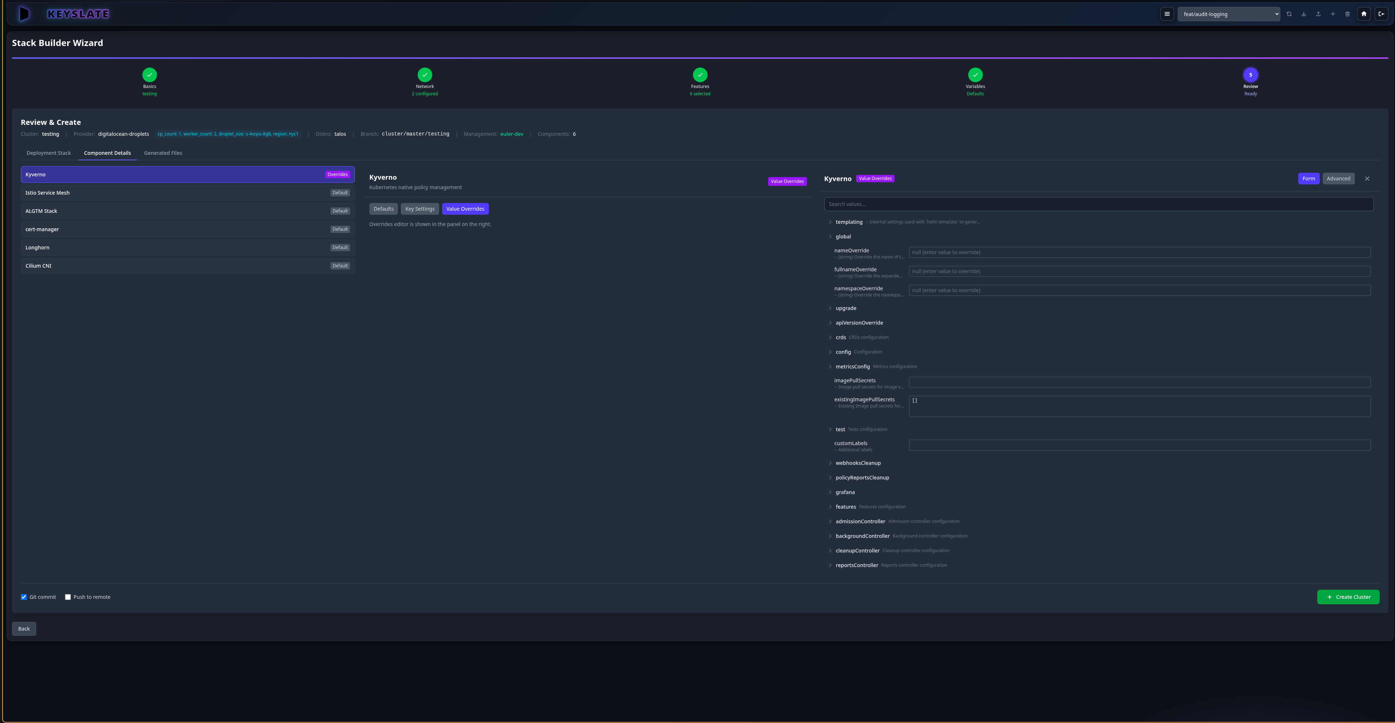Enable the Push to remote checkbox

coord(68,597)
